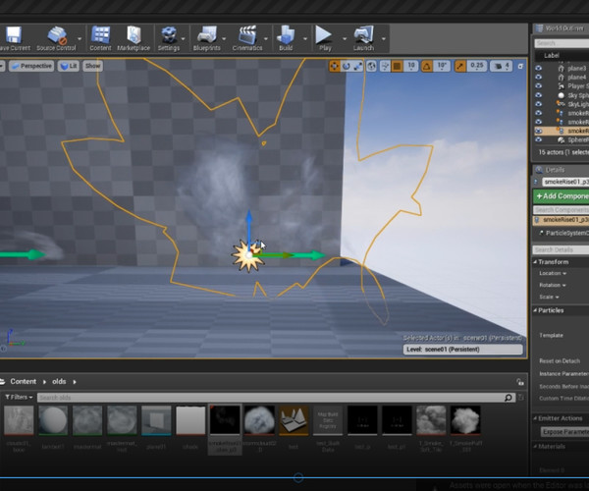
Task: Open the Blueprints dropdown arrow
Action: pos(224,38)
